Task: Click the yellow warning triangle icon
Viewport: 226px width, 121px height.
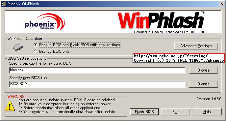Action: pyautogui.click(x=10, y=106)
